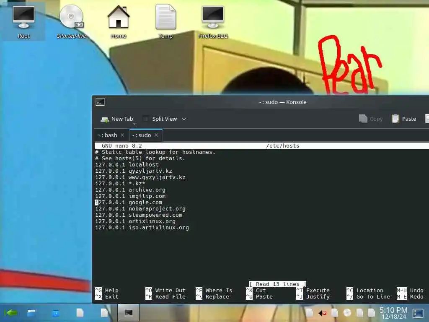Click the '127.0.0.1 artixlinux.org' line
This screenshot has height=322, width=429.
pyautogui.click(x=135, y=221)
